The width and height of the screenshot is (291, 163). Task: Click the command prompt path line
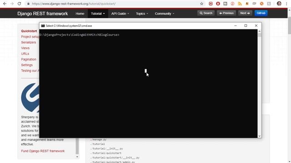79,35
